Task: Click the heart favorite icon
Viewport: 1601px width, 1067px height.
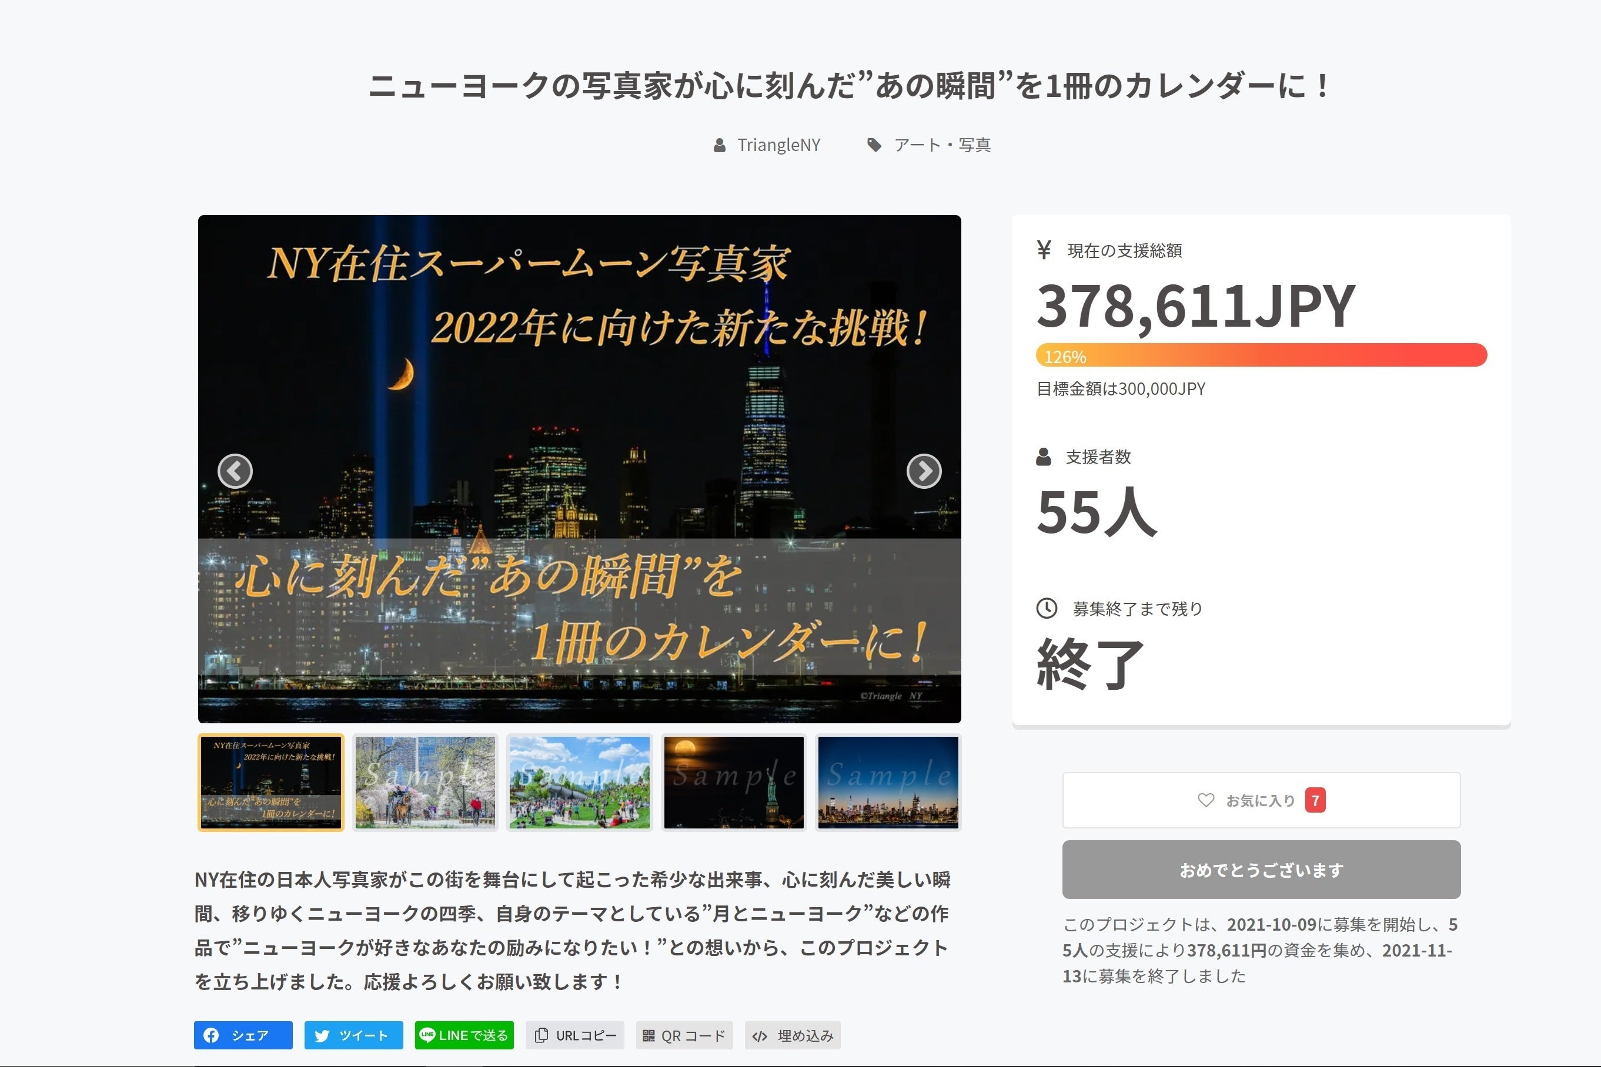Action: 1205,800
